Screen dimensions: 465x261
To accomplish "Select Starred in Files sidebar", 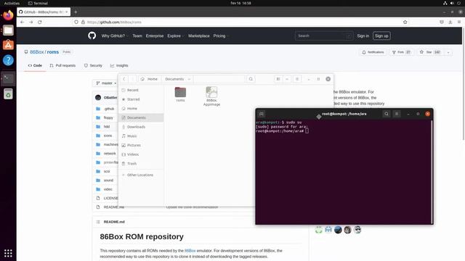I will tap(141, 99).
